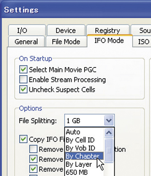This screenshot has width=151, height=176.
Task: Toggle Uncheck Suspect Cells checkbox
Action: [23, 89]
